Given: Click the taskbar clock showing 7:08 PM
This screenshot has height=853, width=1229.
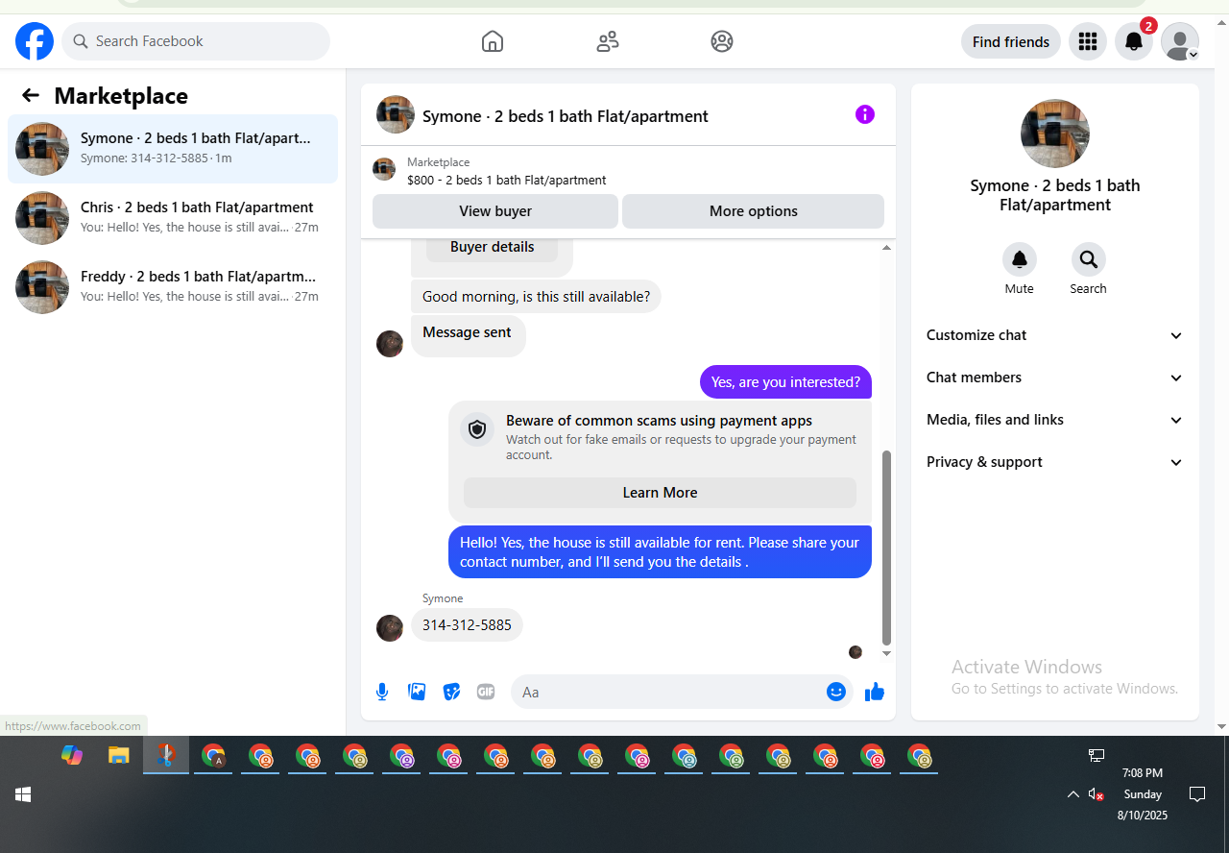Looking at the screenshot, I should point(1143,793).
